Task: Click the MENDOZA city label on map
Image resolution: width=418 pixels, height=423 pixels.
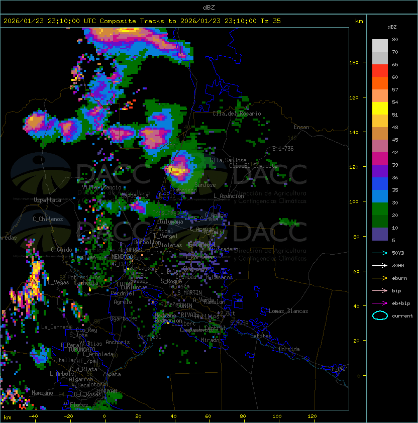Action: (x=123, y=257)
